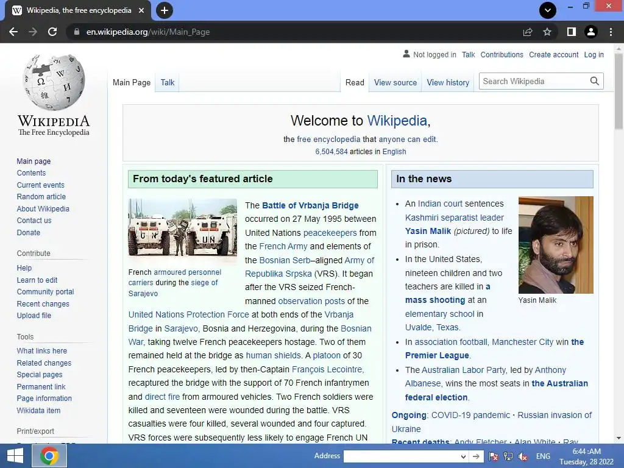Click the muted volume tray icon
The height and width of the screenshot is (468, 624).
coord(523,456)
